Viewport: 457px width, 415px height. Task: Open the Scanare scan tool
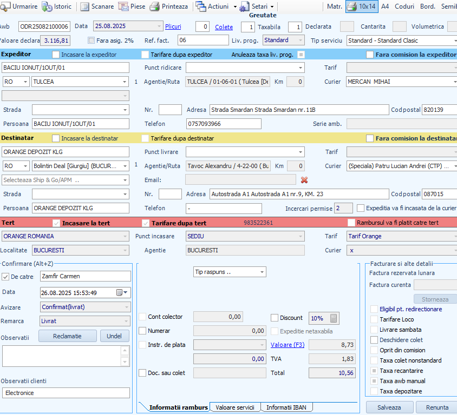(x=84, y=6)
